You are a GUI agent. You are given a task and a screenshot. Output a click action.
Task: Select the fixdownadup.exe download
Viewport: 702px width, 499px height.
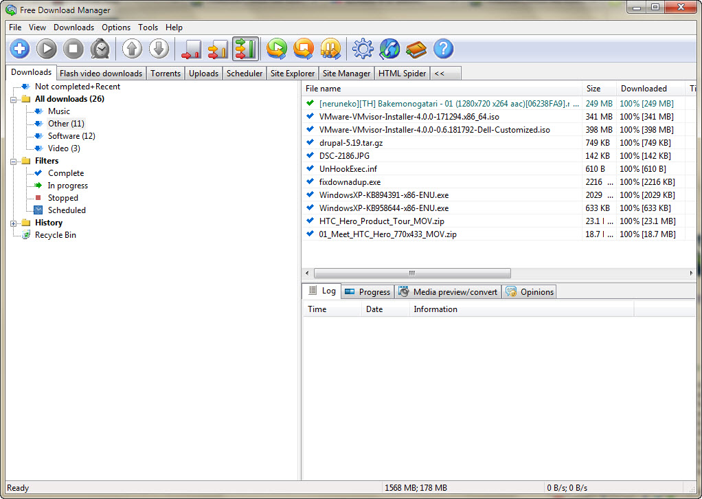[x=499, y=182]
